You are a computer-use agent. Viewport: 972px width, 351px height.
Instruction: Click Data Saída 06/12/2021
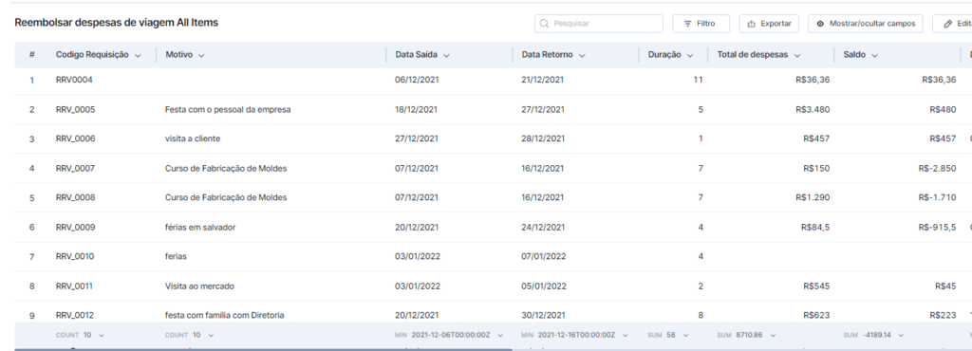(416, 80)
